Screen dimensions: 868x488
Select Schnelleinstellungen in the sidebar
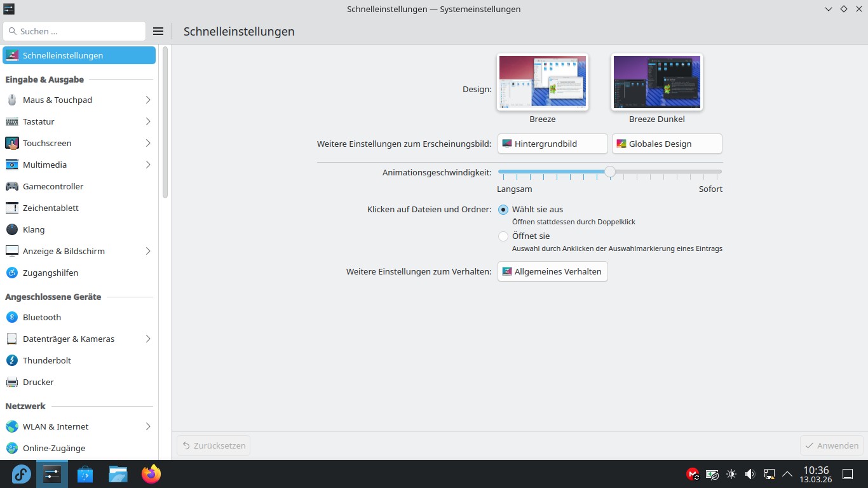pos(79,55)
